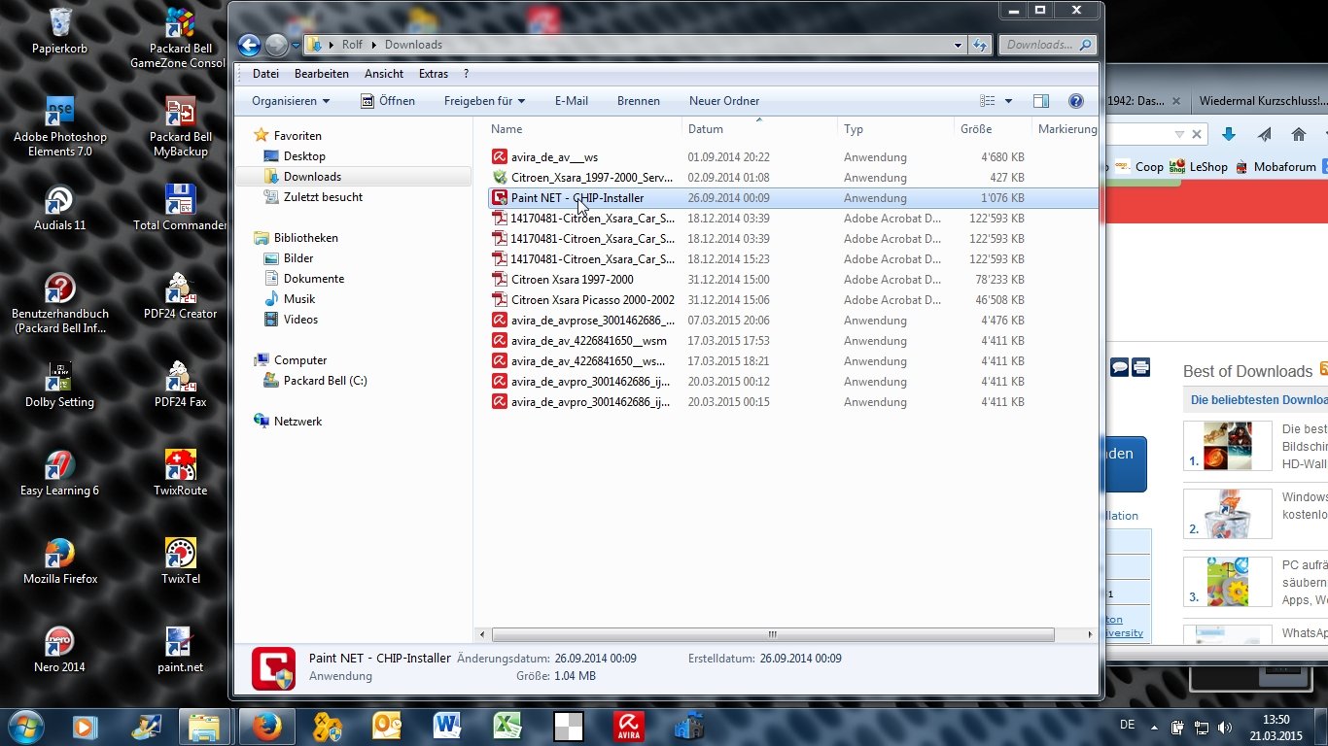1328x746 pixels.
Task: Go forward with Explorer's forward arrow
Action: (276, 45)
